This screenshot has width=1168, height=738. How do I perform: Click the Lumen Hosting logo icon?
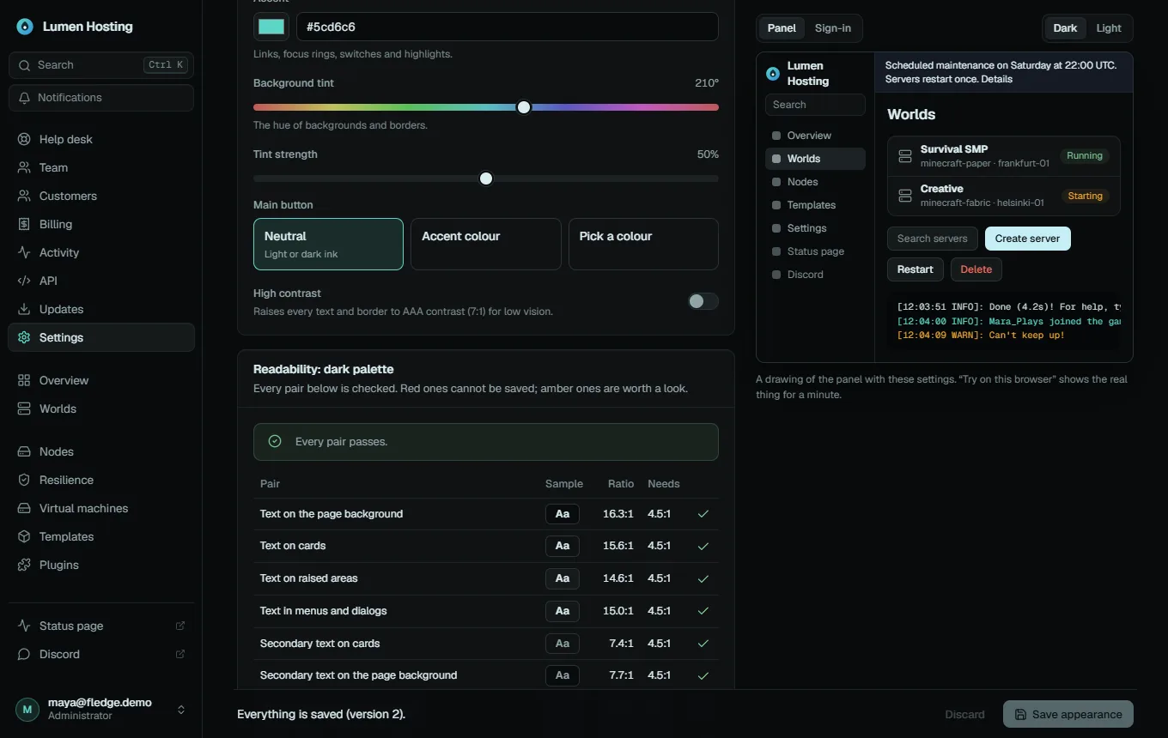tap(25, 27)
